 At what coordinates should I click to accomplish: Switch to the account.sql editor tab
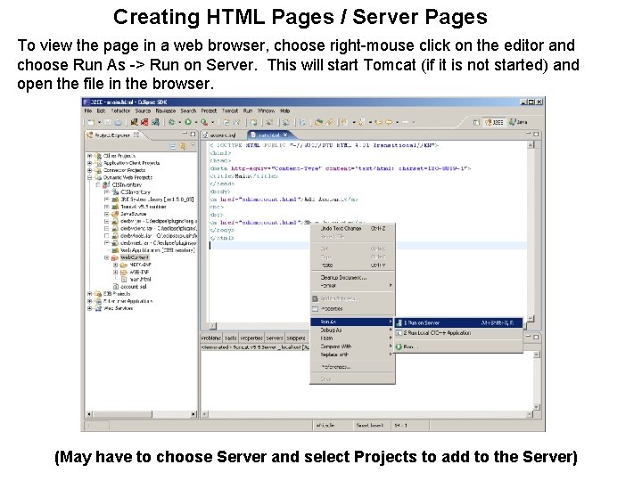coord(222,135)
